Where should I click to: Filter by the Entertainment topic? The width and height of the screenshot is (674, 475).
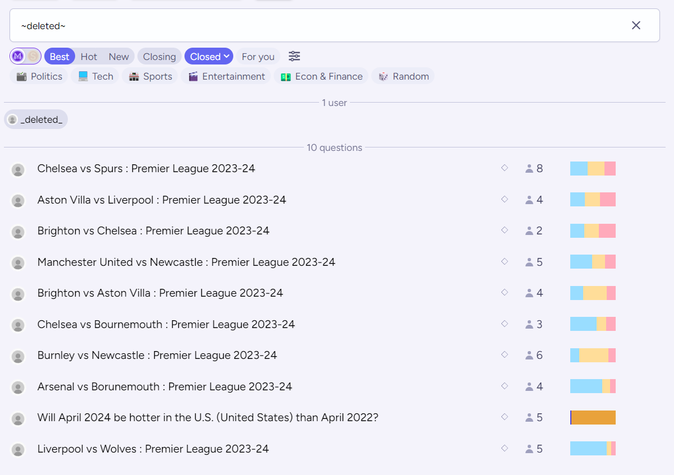[226, 76]
